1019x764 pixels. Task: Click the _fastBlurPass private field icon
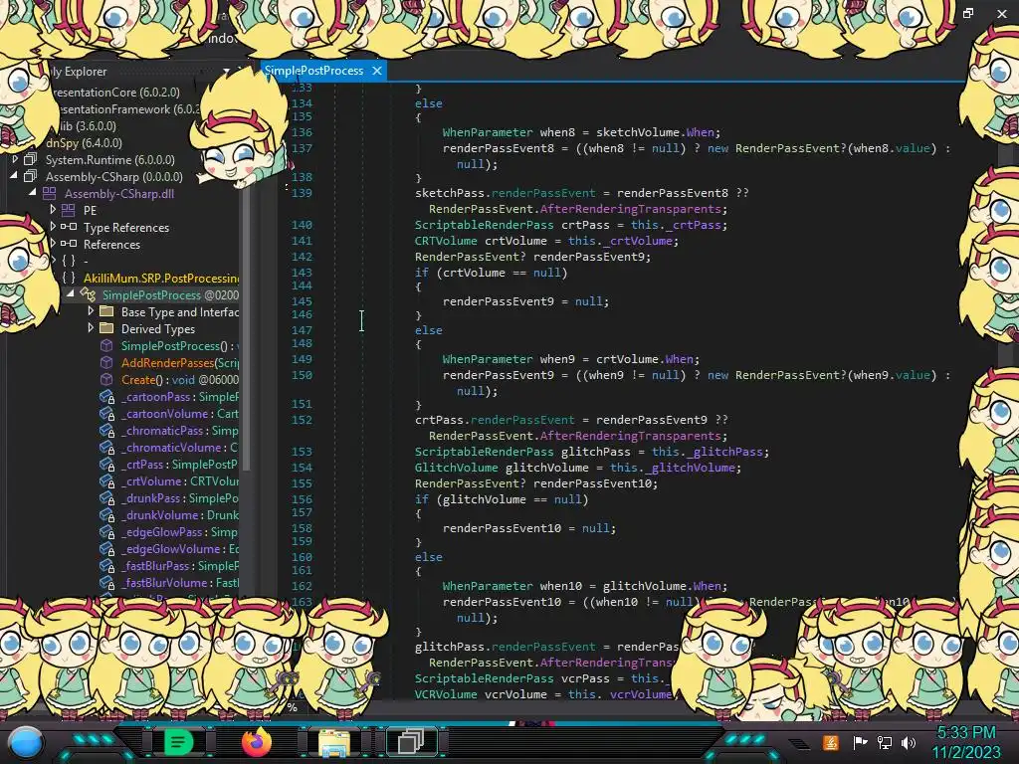pos(106,565)
